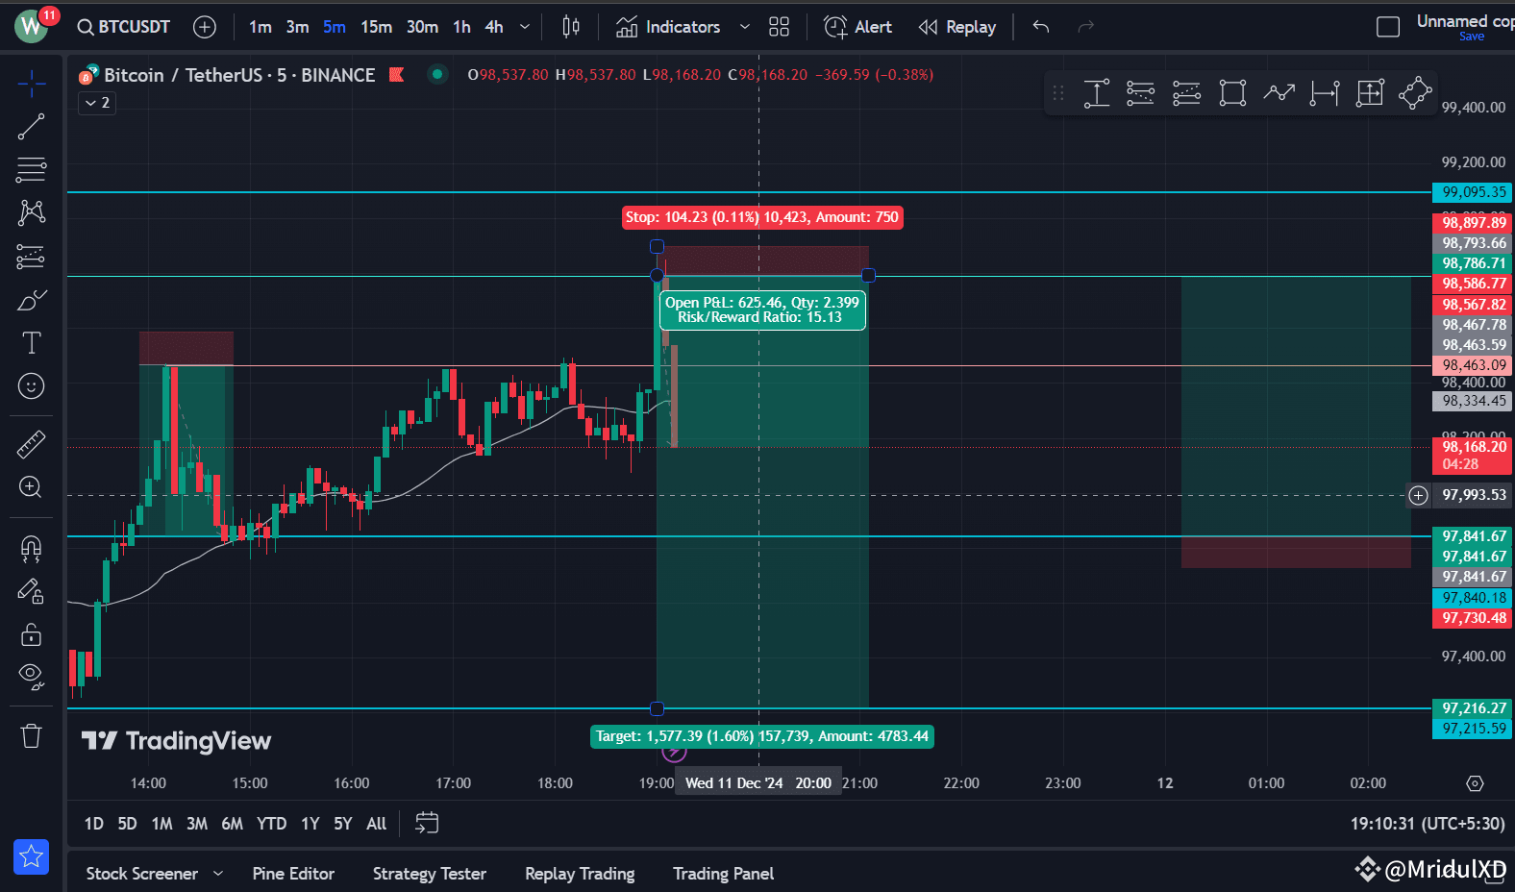Open symbol search for BTCUSDT
The image size is (1515, 892).
[124, 27]
